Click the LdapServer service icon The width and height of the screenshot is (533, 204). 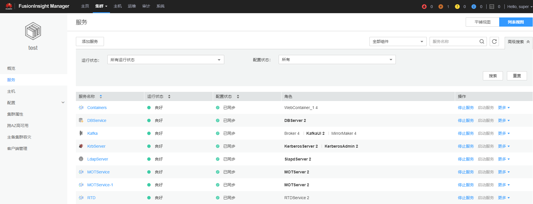[x=81, y=159]
